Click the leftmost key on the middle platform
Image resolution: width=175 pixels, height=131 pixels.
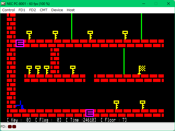[x=29, y=70]
